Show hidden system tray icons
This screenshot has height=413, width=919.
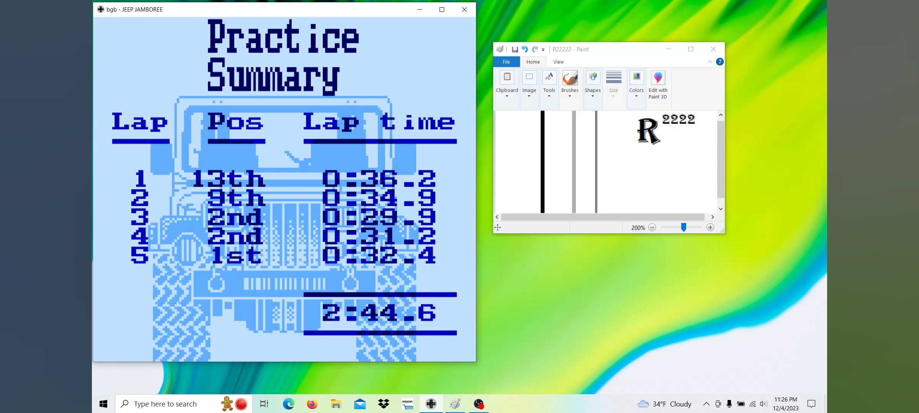click(706, 404)
